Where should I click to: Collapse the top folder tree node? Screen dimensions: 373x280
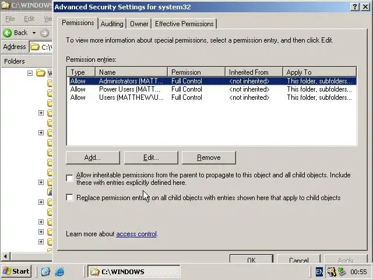(x=30, y=73)
